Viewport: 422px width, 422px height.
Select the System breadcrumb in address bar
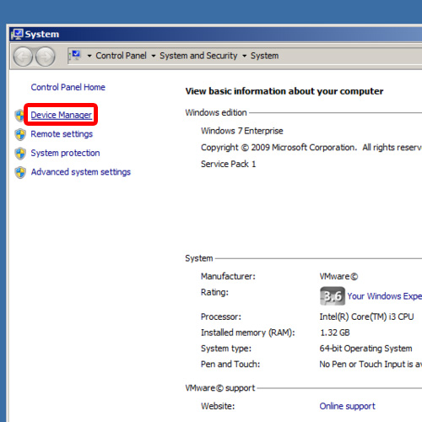point(265,56)
